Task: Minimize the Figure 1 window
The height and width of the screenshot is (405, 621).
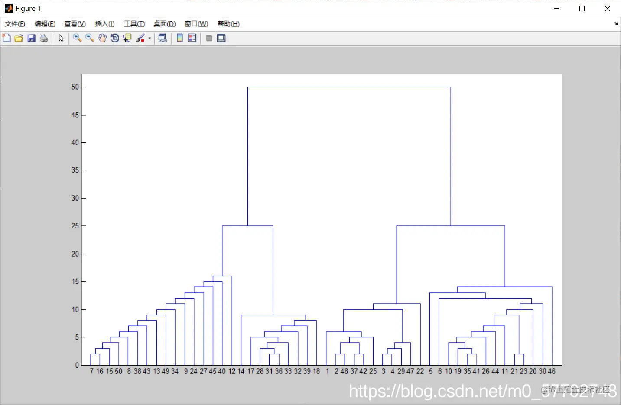Action: pos(557,8)
